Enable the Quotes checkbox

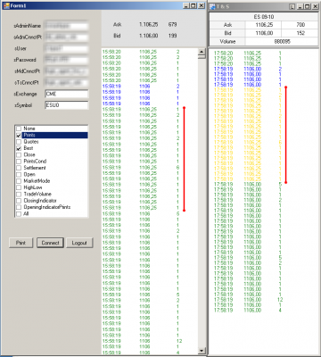click(x=19, y=142)
